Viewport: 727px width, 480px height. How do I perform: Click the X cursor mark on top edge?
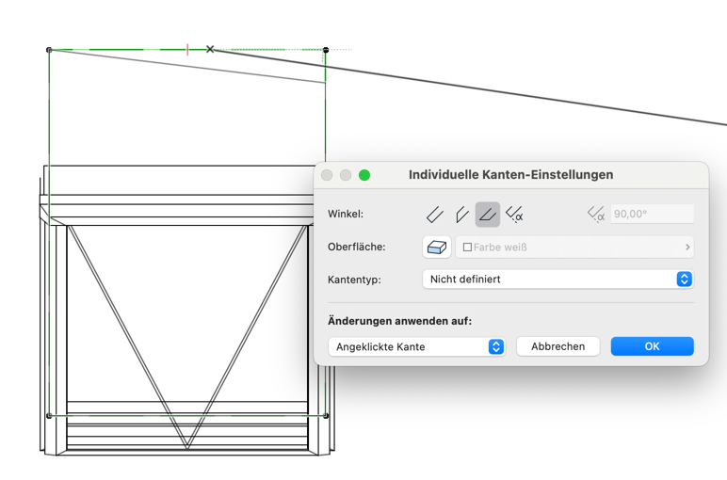[210, 49]
